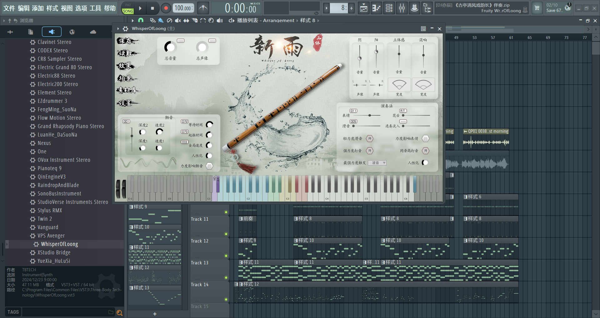
Task: Expand the WhisperOfLoong plugin options arrow
Action: [118, 29]
